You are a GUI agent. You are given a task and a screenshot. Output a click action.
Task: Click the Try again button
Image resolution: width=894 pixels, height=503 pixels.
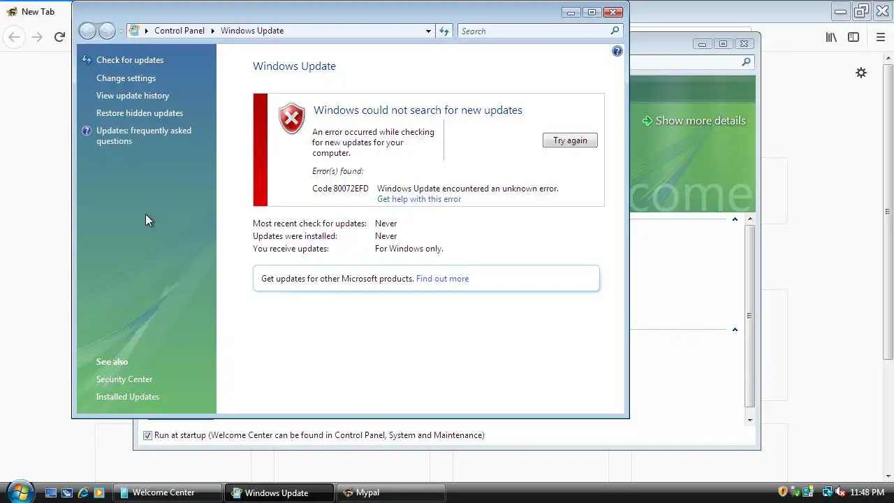coord(570,140)
